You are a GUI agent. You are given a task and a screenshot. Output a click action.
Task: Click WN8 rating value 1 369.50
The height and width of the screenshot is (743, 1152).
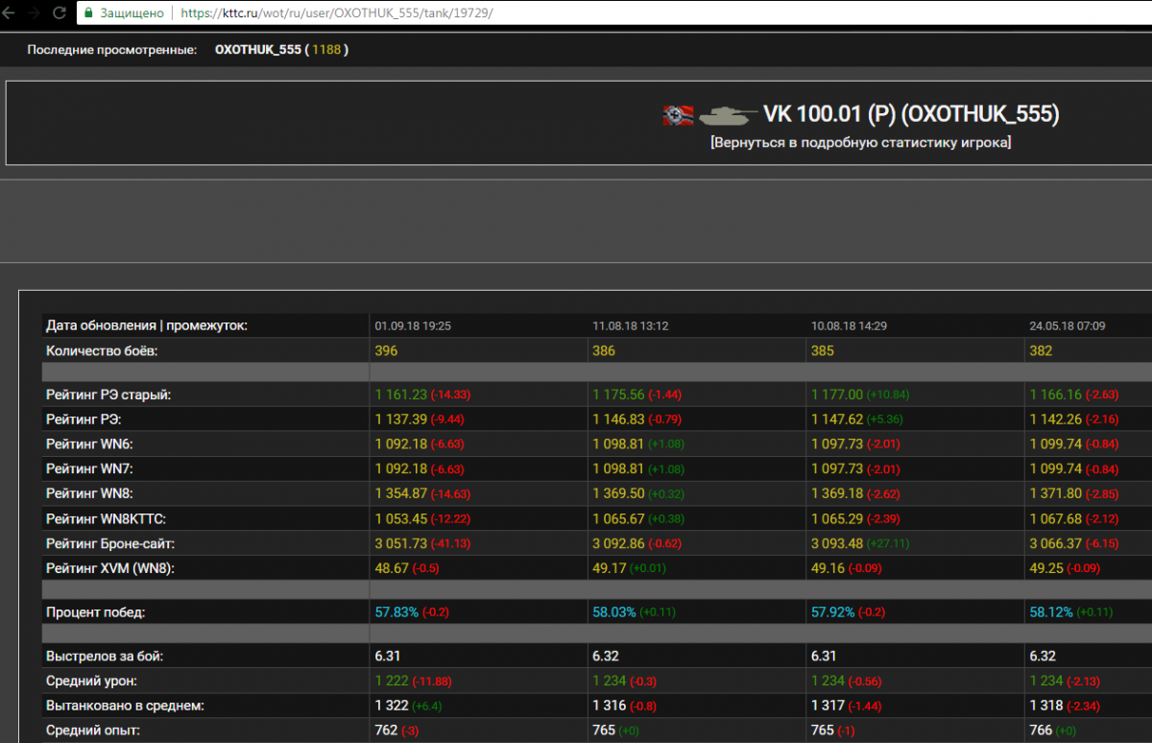(618, 493)
